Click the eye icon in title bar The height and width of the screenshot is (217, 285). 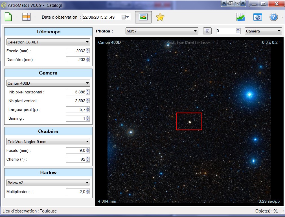[231, 3]
